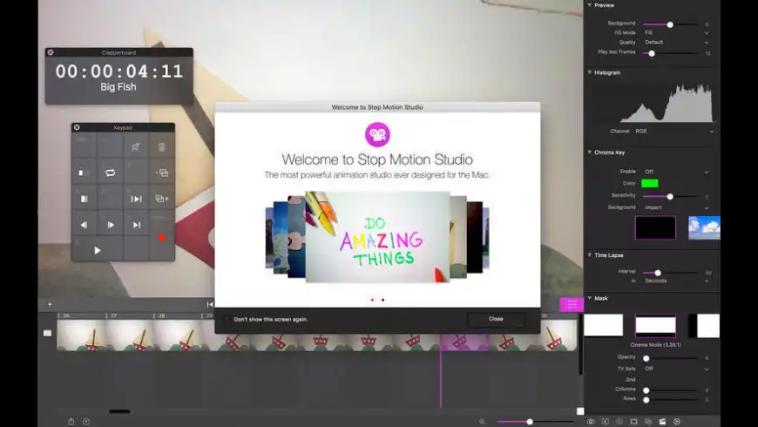This screenshot has width=758, height=427.
Task: Tick Don't show this screen again checkbox
Action: 227,319
